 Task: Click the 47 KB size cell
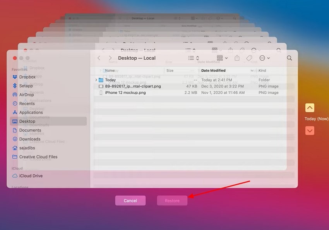click(x=192, y=86)
